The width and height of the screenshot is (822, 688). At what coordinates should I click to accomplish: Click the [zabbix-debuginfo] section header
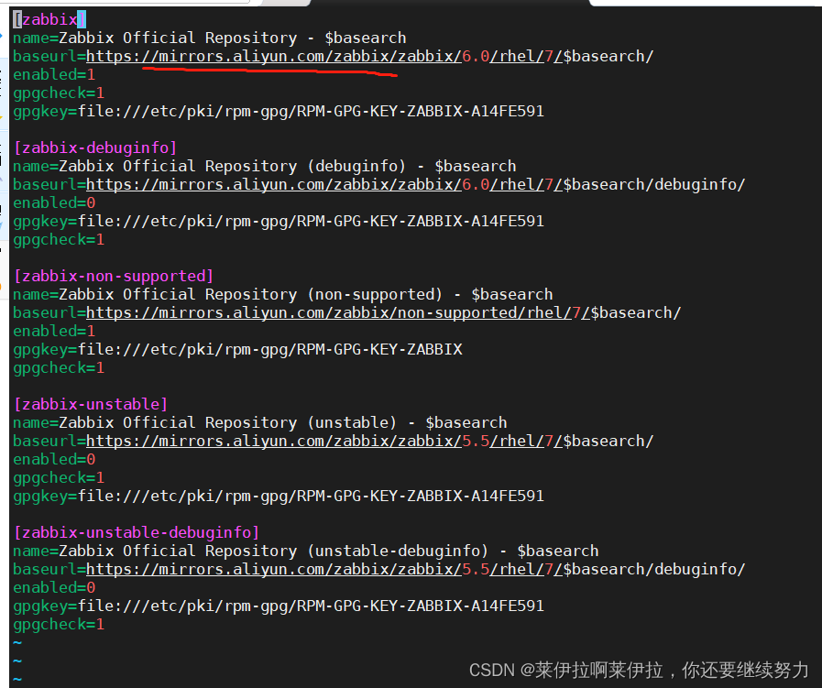click(x=95, y=148)
